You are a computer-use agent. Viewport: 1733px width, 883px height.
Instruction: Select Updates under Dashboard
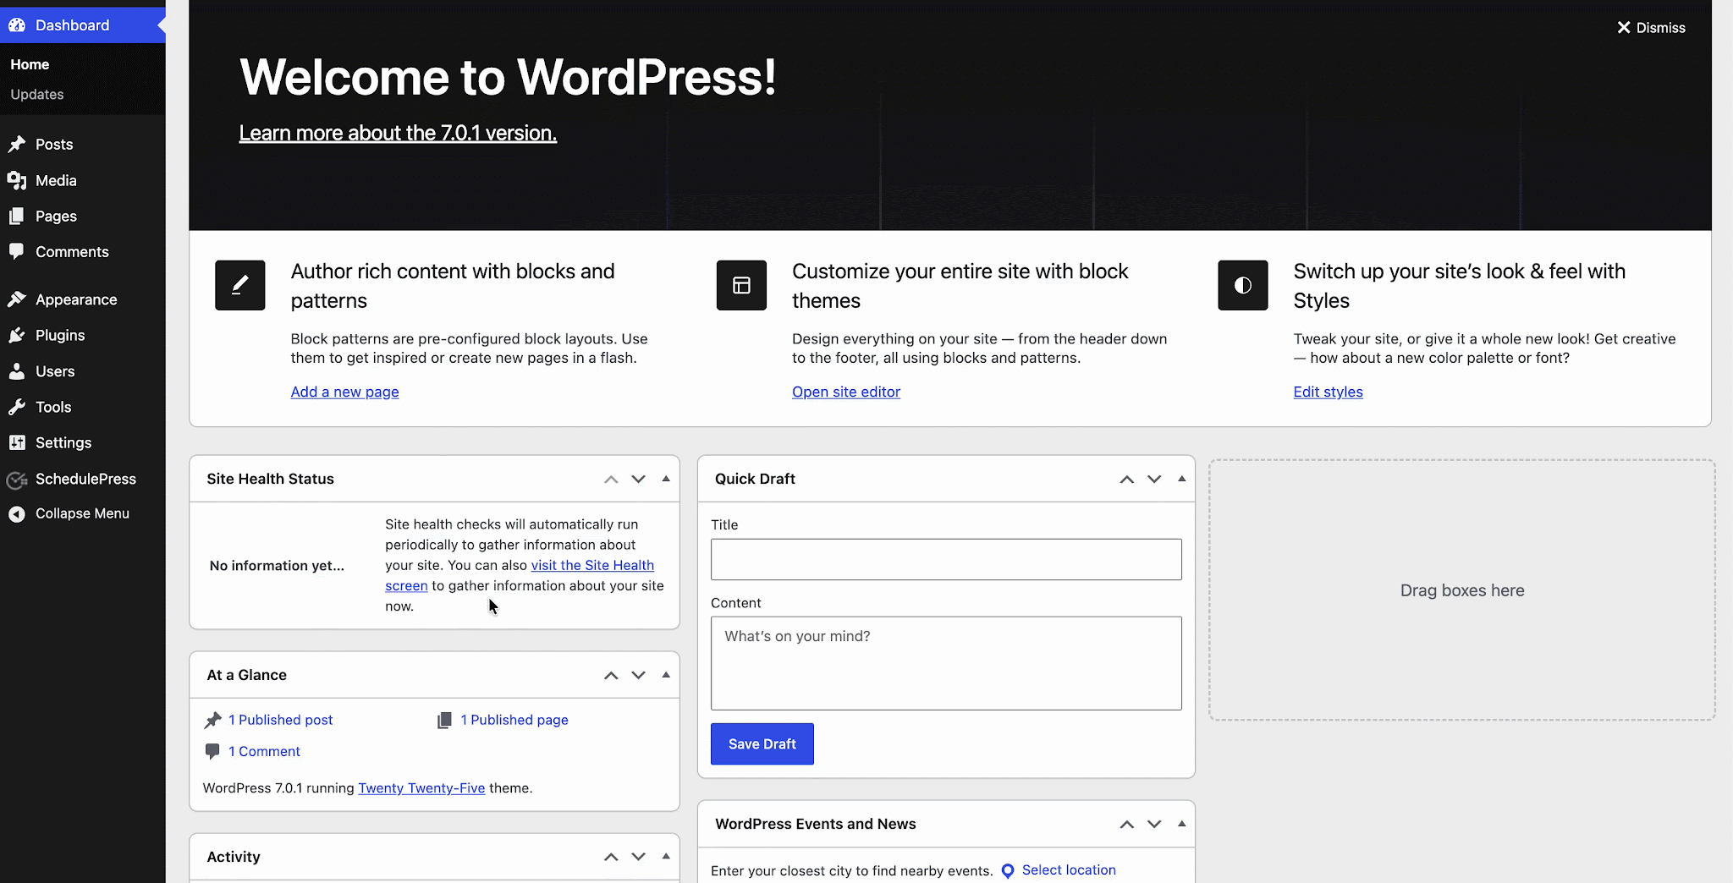(37, 95)
